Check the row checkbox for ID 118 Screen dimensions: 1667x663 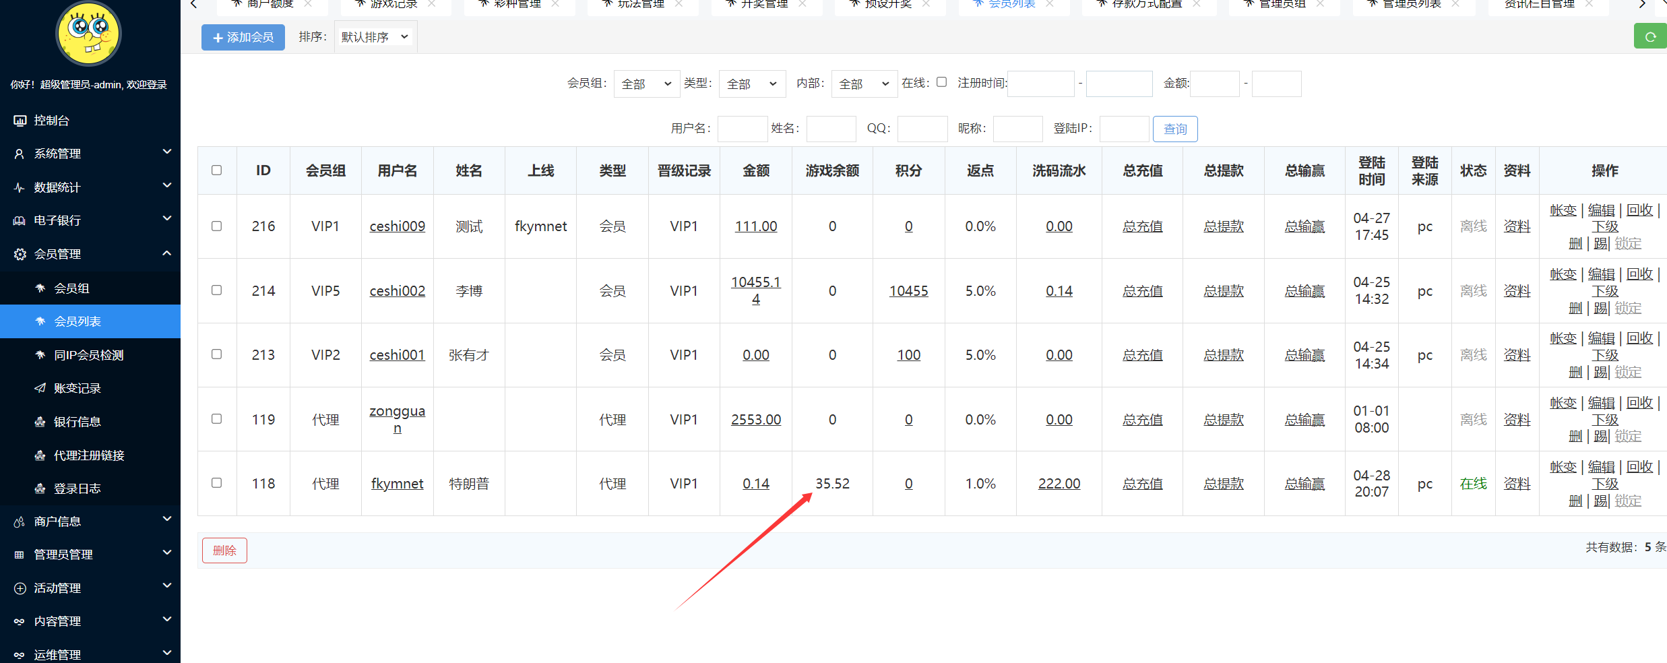216,482
